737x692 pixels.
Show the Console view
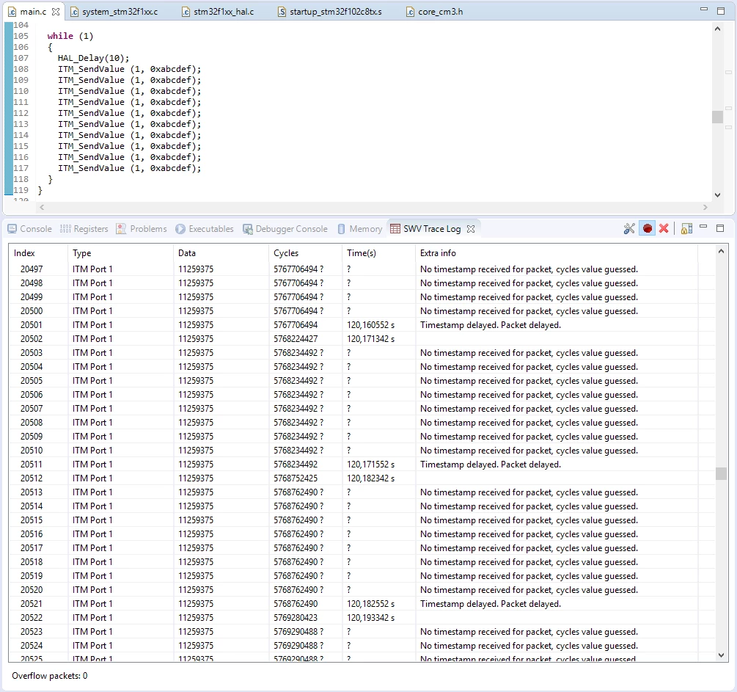29,229
